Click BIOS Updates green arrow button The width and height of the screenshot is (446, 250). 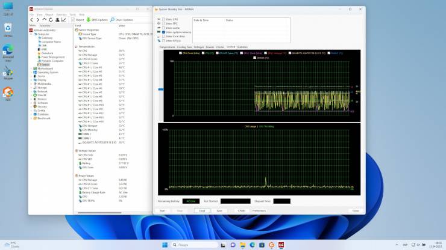(97, 20)
